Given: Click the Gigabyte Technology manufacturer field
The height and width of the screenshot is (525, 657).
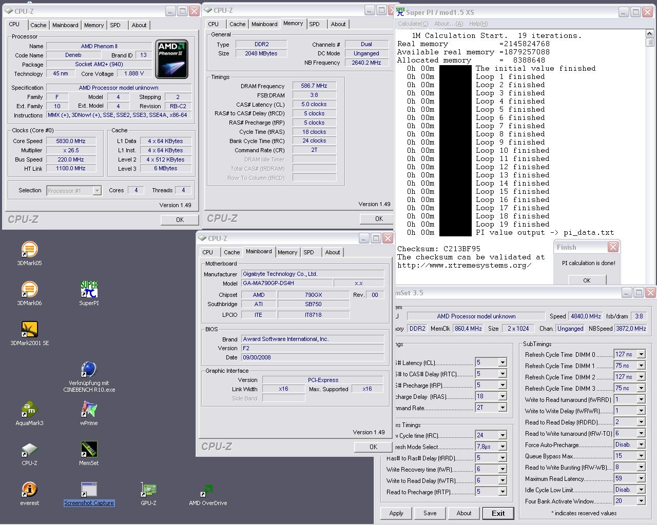Looking at the screenshot, I should click(313, 274).
